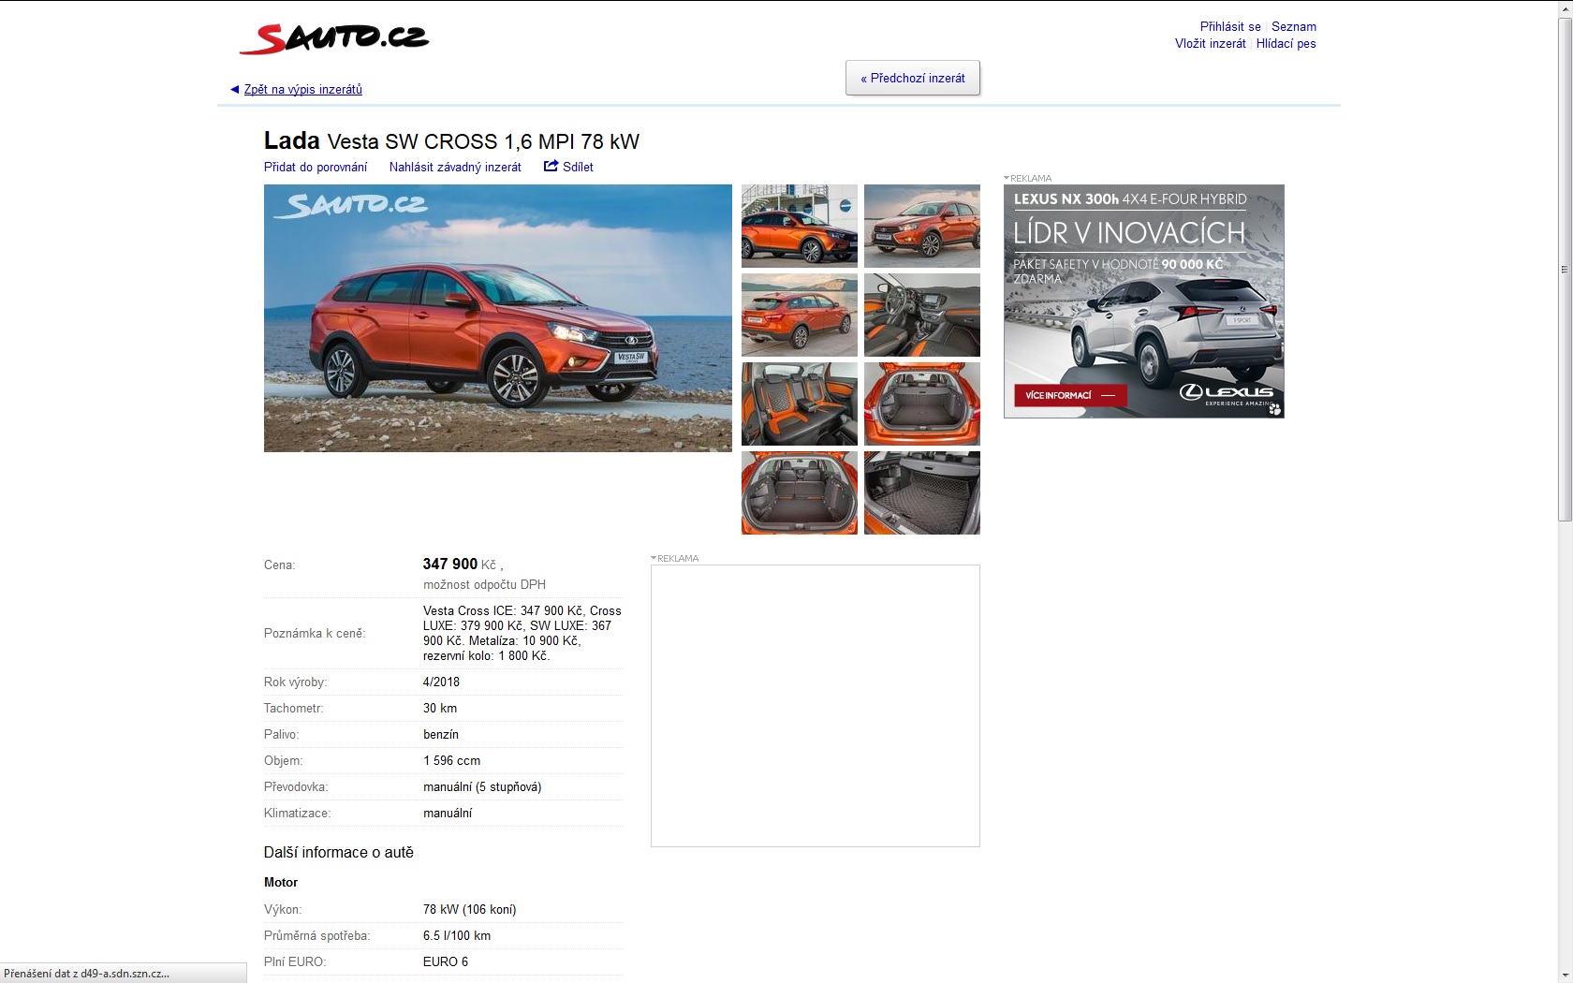Click the Lexus logo in the advertisement

point(1226,393)
